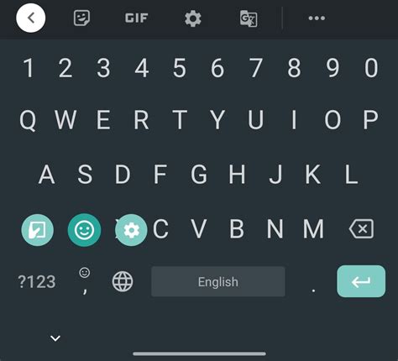
Task: Open keyboard settings gear in top toolbar
Action: click(193, 18)
